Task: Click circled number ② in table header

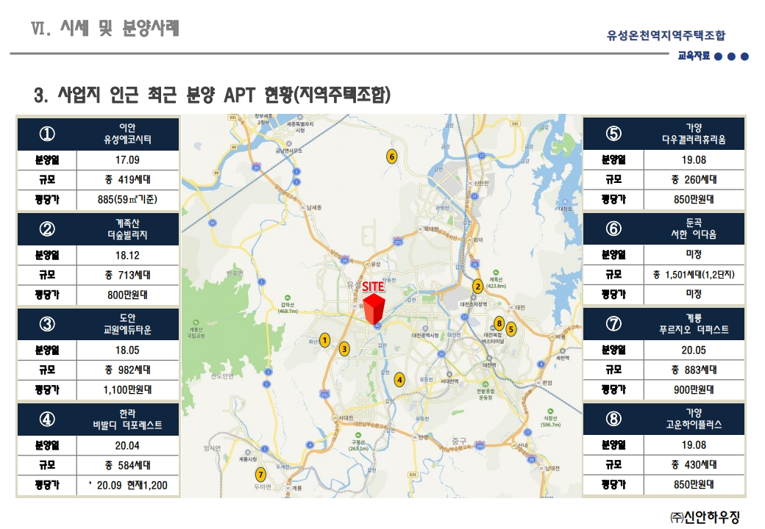Action: point(47,229)
